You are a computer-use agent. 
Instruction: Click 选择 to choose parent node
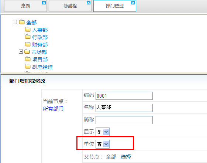(x=126, y=157)
